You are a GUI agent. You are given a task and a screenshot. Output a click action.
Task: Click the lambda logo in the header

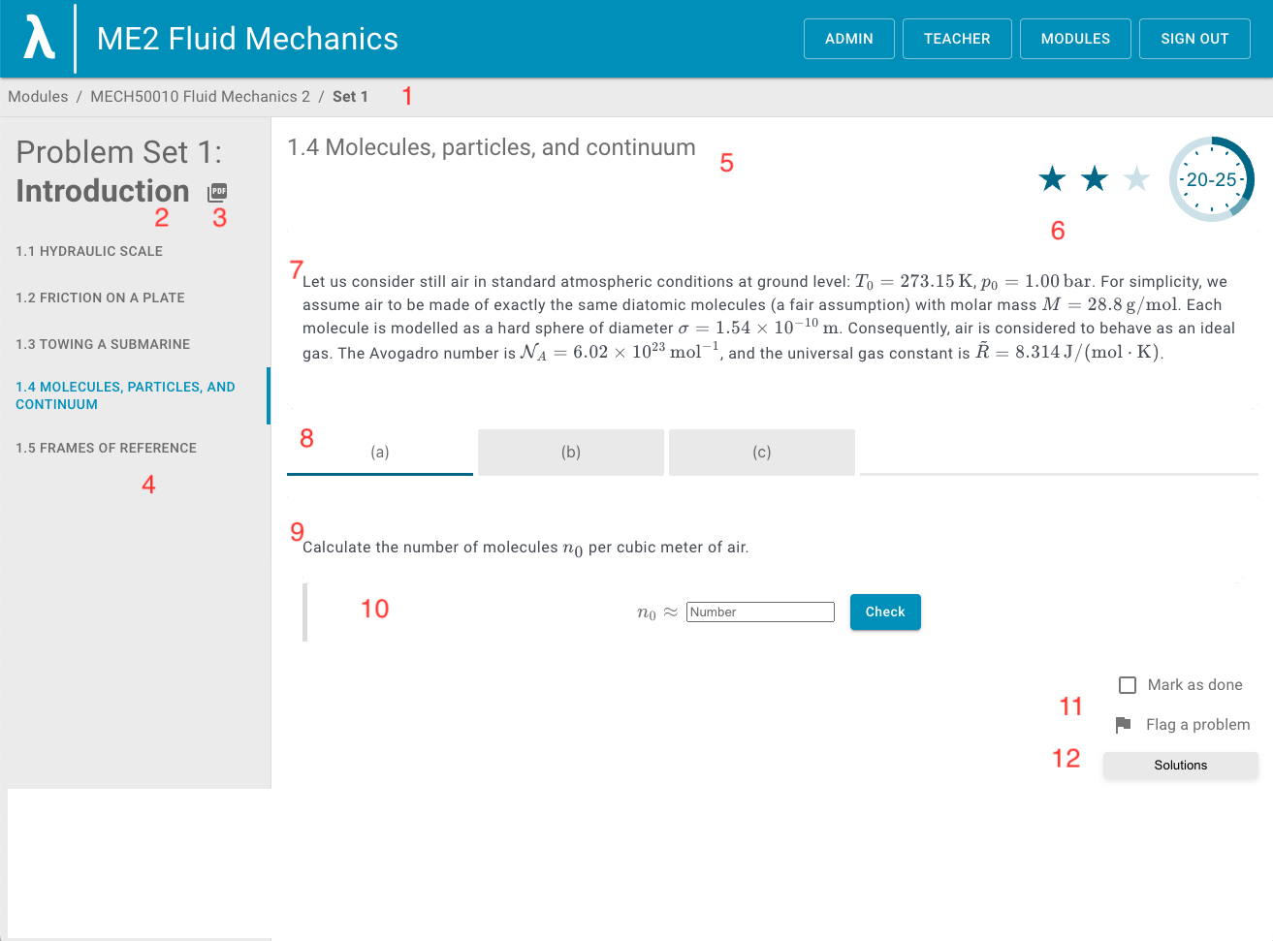click(x=37, y=38)
